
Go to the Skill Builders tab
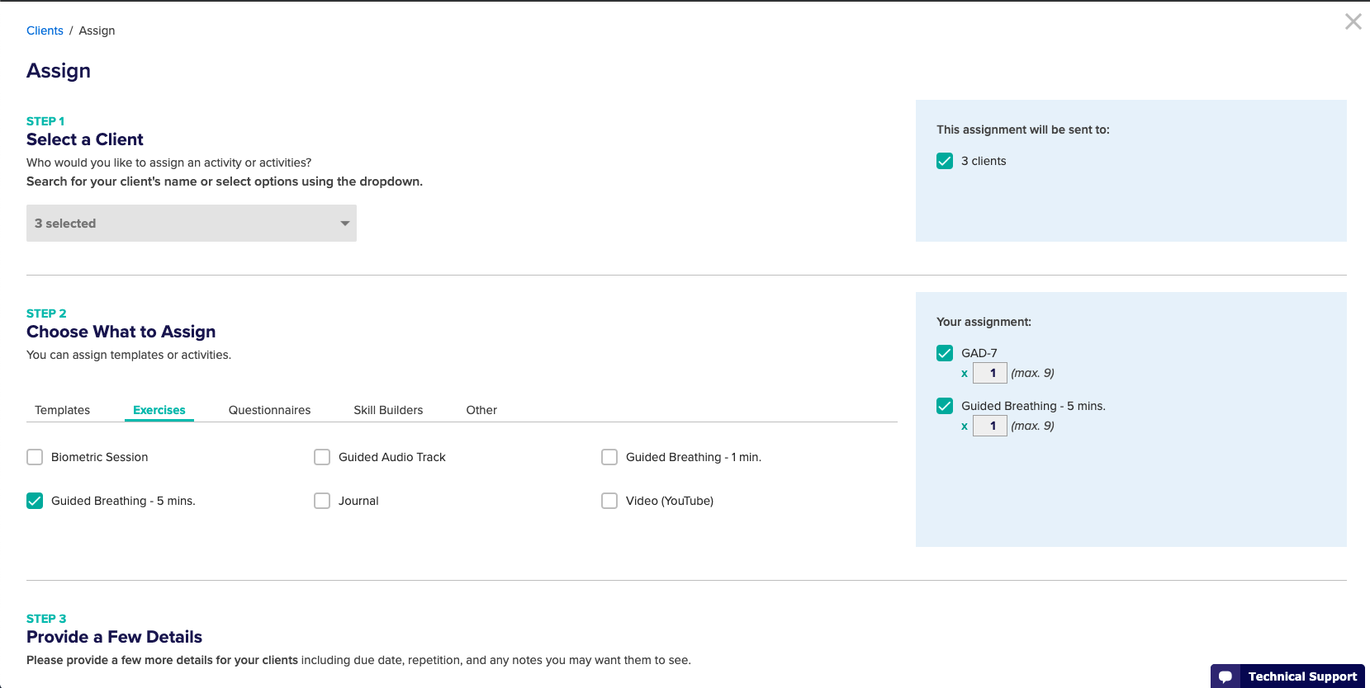click(388, 410)
